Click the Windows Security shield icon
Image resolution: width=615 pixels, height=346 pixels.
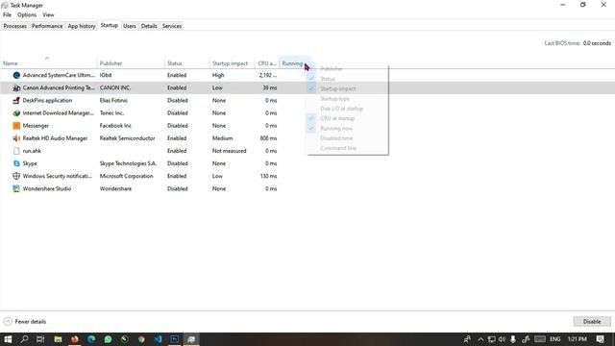click(16, 176)
